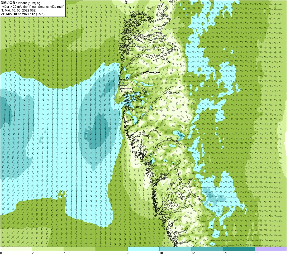This screenshot has width=287, height=255.
Task: Click the 2–4 m/s light green legend swatch
Action: [x=48, y=249]
